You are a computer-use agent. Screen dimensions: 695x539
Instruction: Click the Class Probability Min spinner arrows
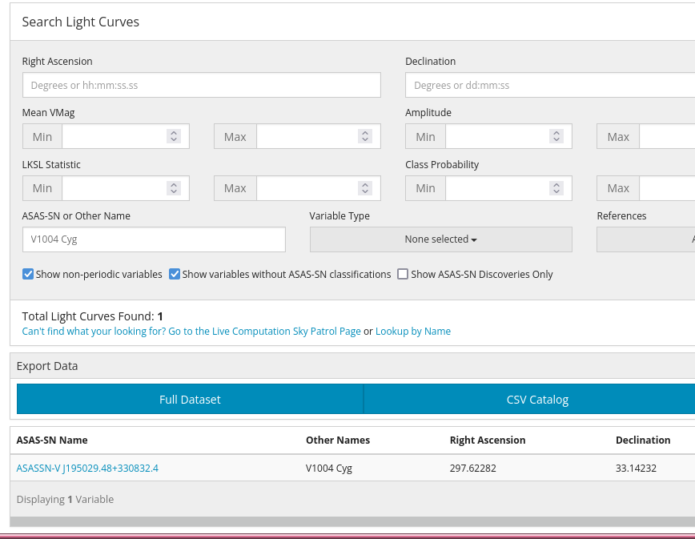[x=556, y=188]
